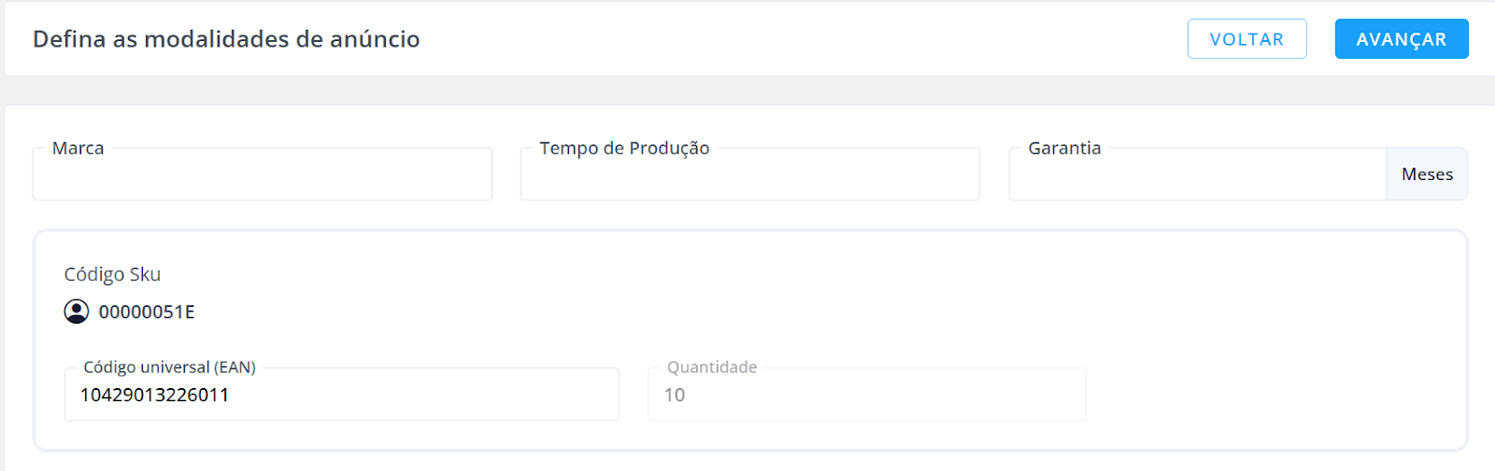Click the VOLTAR button
The width and height of the screenshot is (1495, 471).
click(x=1246, y=39)
